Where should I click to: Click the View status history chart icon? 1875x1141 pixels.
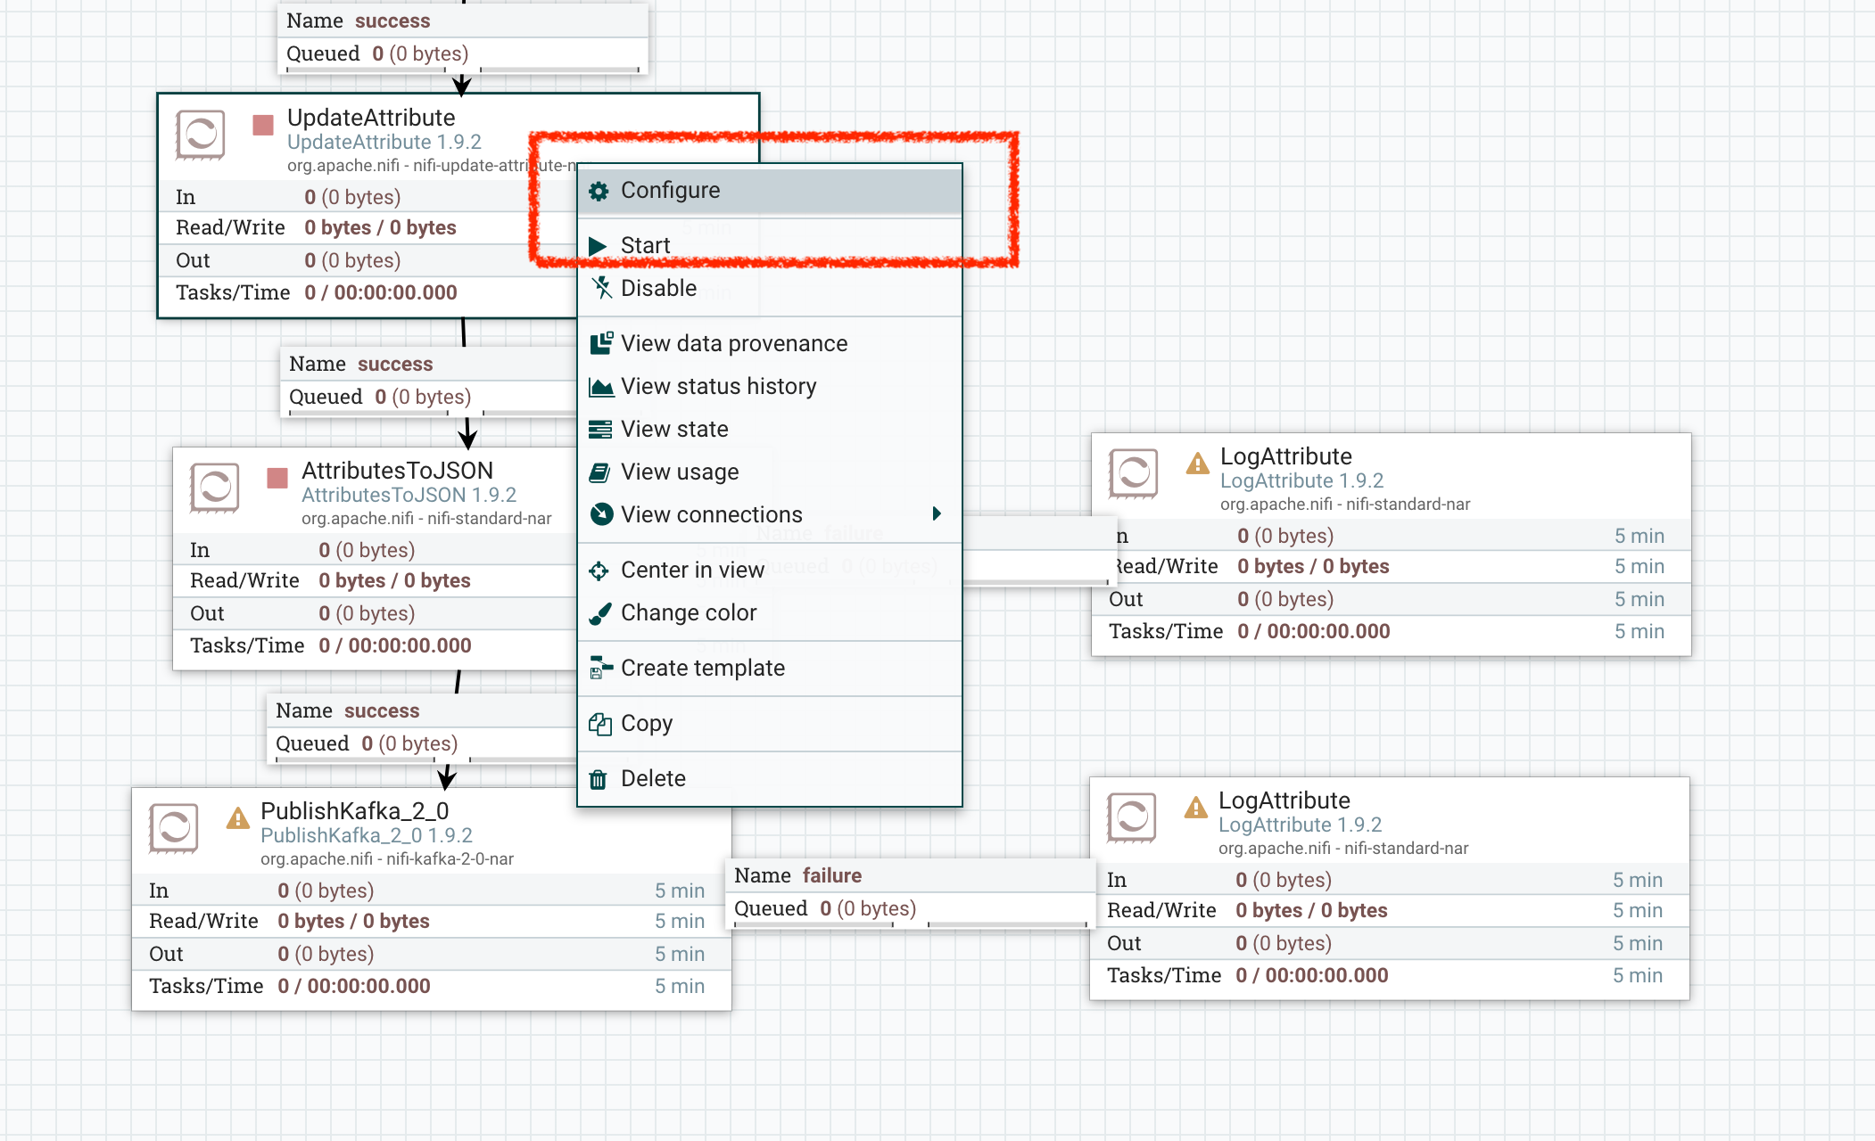(601, 387)
